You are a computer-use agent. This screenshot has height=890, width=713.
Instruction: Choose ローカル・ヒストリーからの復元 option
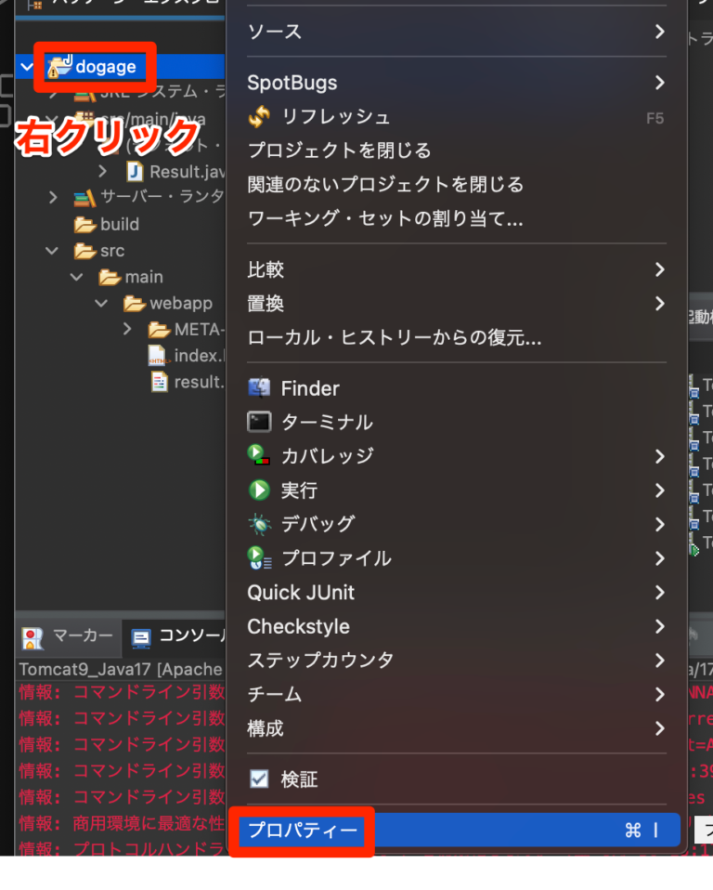tap(395, 338)
